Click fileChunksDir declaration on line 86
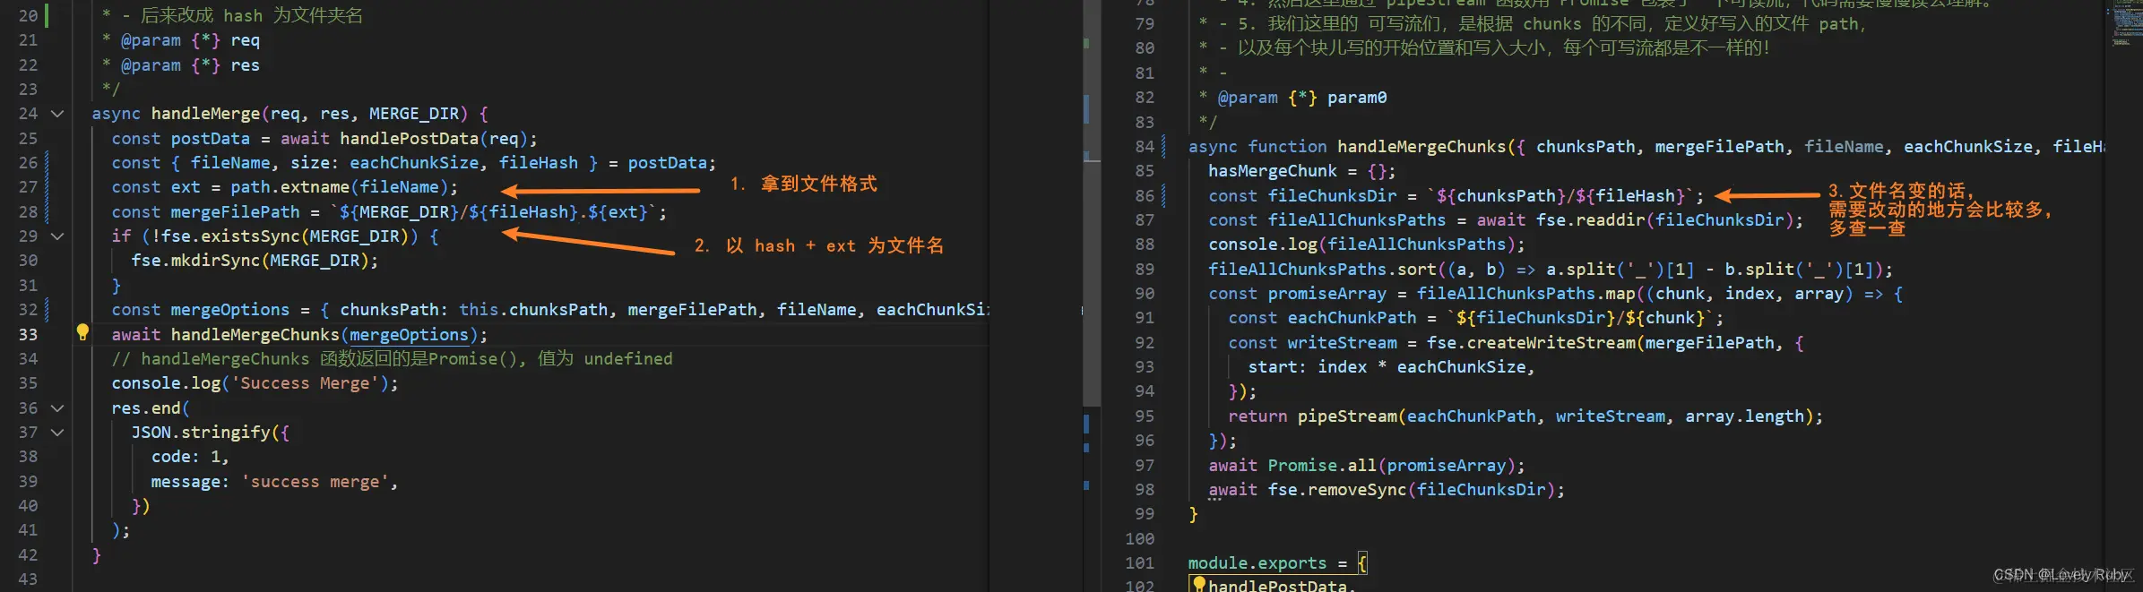The height and width of the screenshot is (592, 2143). 1332,195
